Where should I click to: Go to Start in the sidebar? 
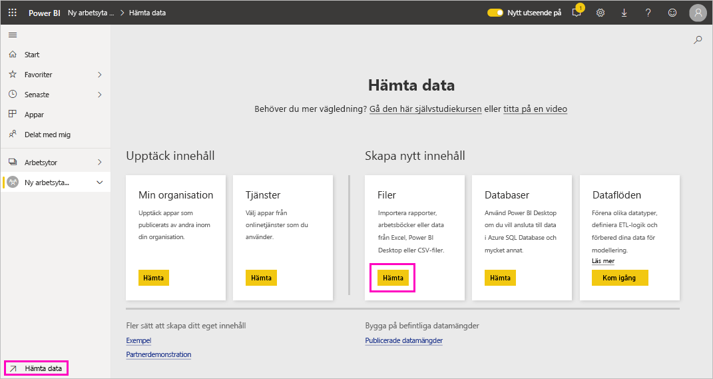tap(31, 55)
